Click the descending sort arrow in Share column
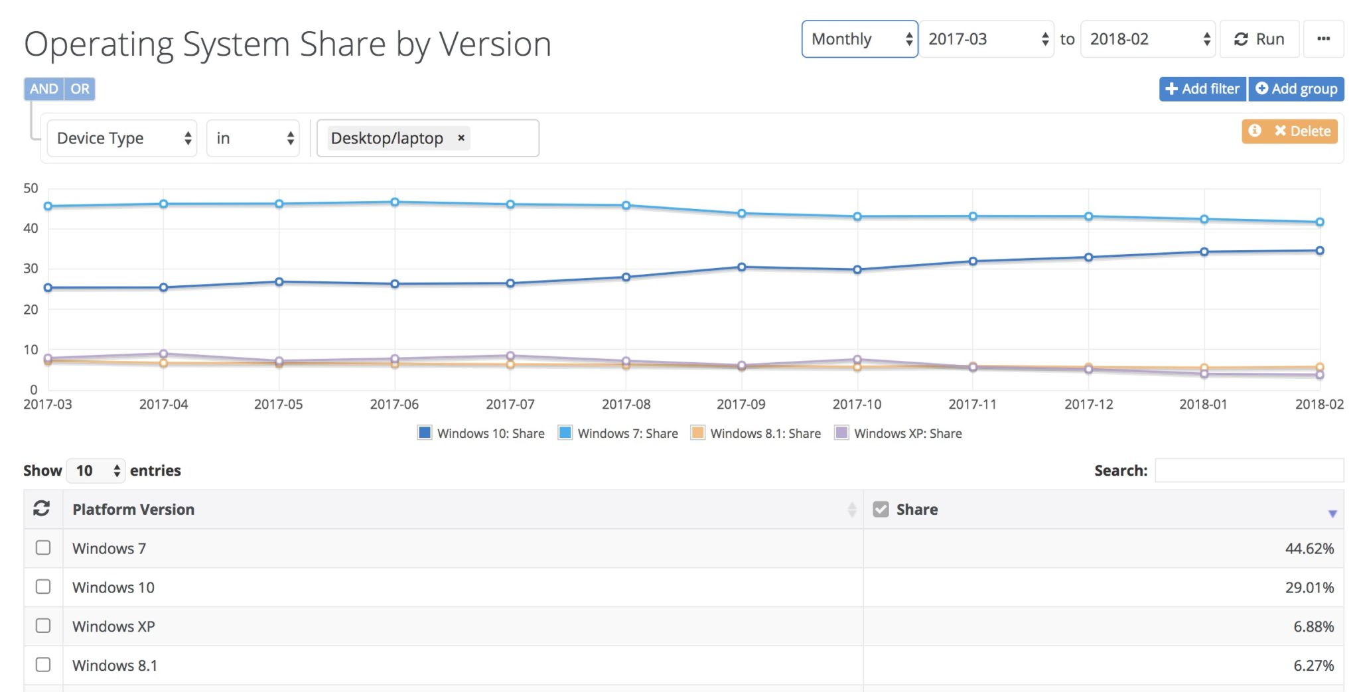This screenshot has width=1359, height=692. tap(1332, 514)
